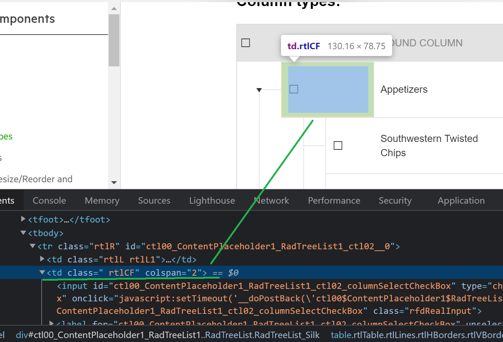Screen dimensions: 503x342
Task: Tick the header select-all checkbox
Action: pyautogui.click(x=246, y=43)
